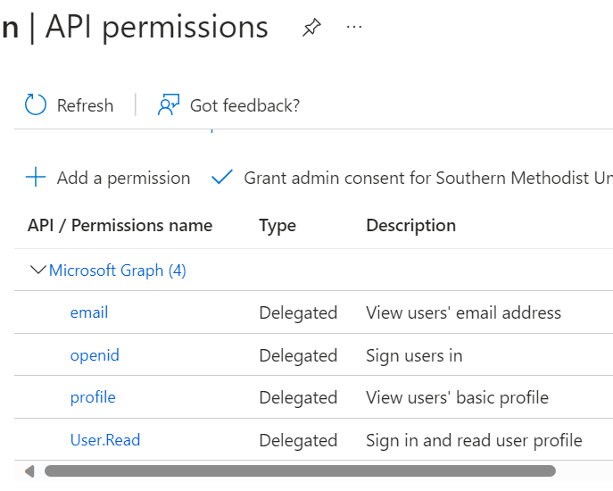Viewport: 613px width, 491px height.
Task: Open the profile permission
Action: tap(93, 397)
